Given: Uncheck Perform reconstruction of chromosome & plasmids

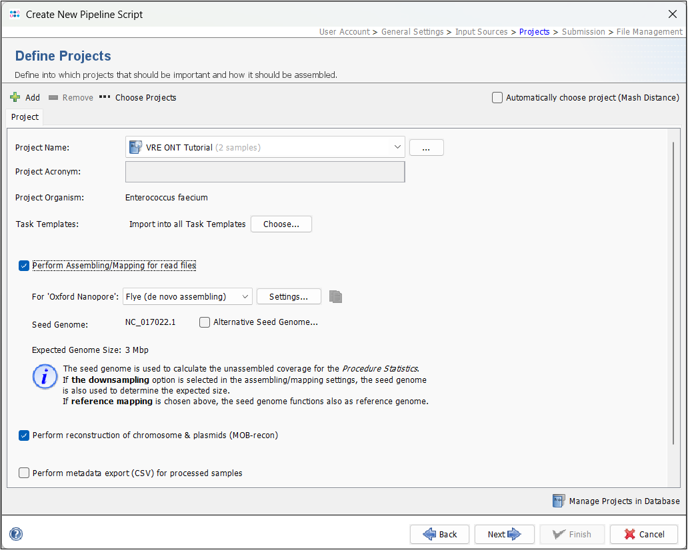Looking at the screenshot, I should tap(24, 435).
